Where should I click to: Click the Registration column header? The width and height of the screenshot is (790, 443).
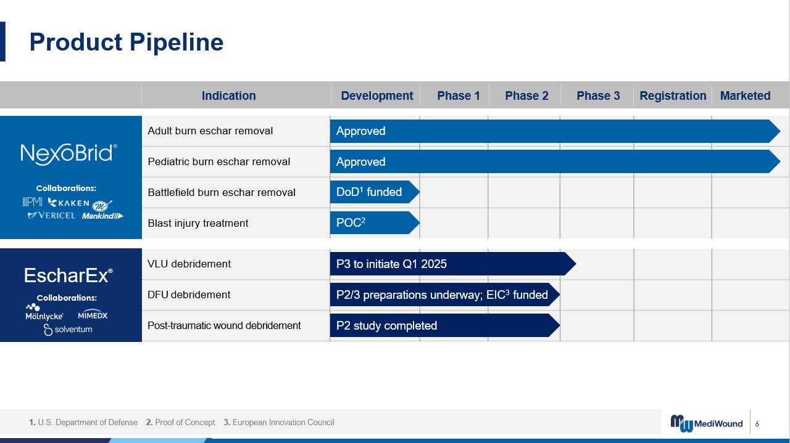[673, 96]
